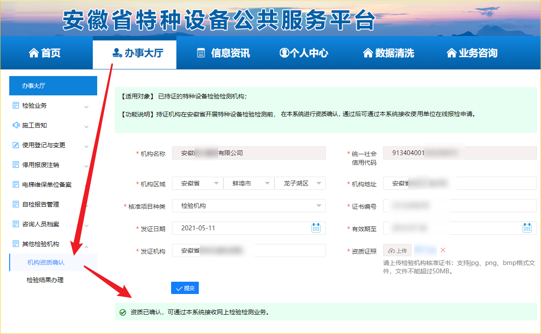Click the news icon beside 信息资讯

201,53
